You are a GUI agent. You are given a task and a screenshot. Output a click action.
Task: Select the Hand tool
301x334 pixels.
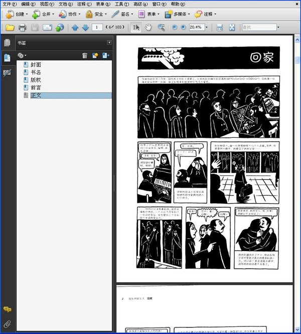click(148, 27)
